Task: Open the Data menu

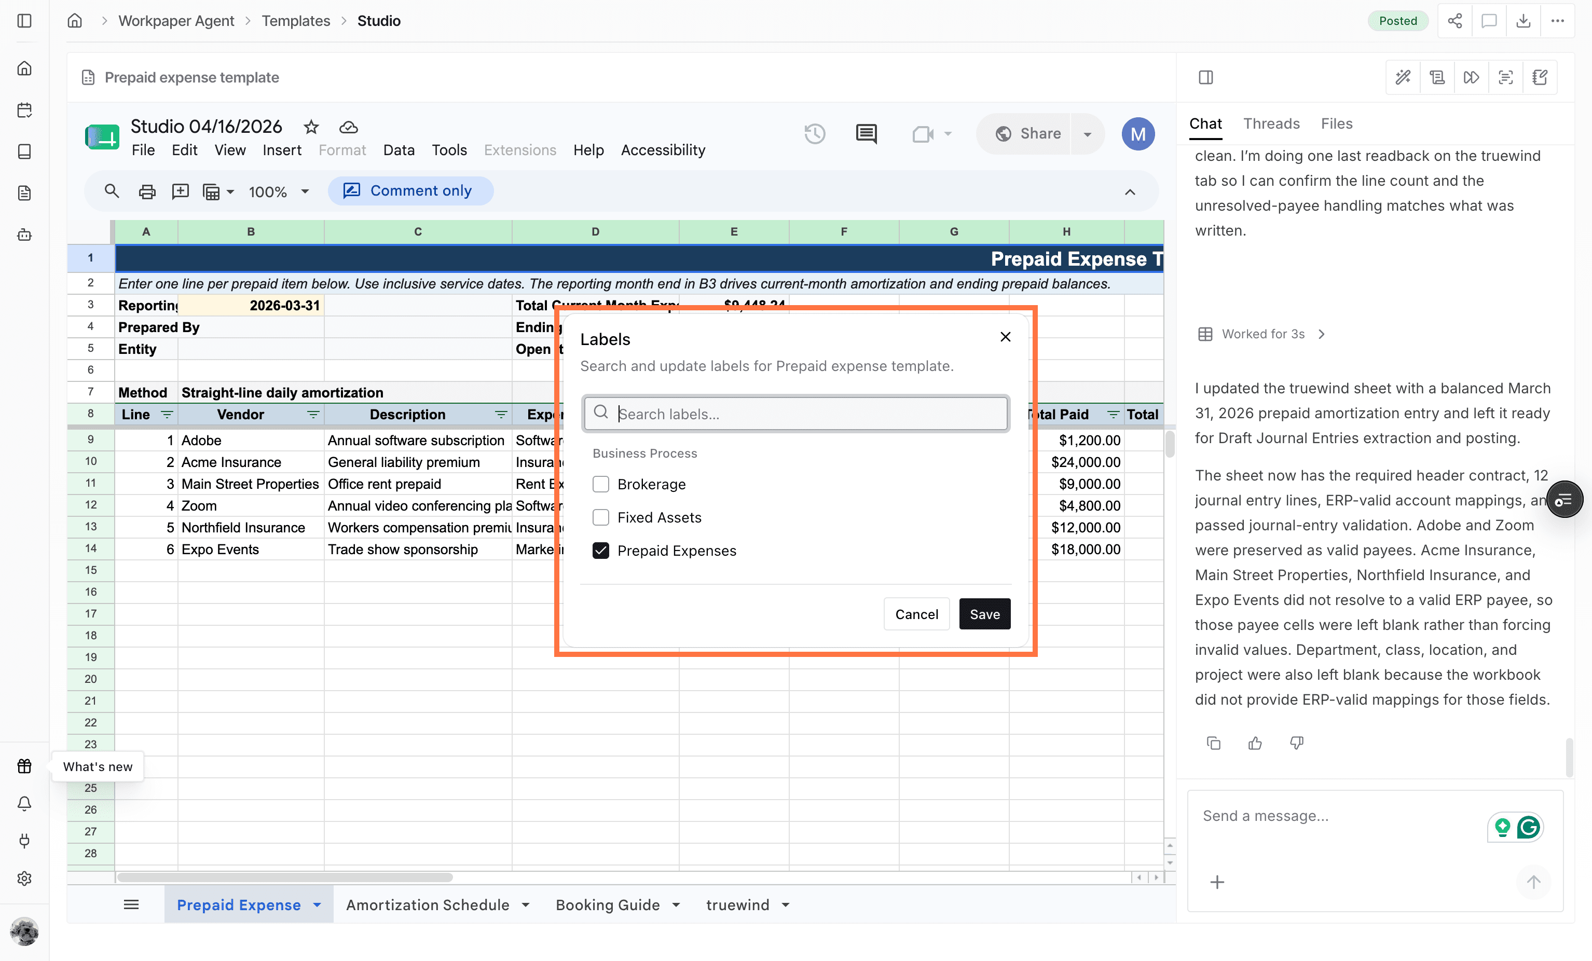Action: pos(399,150)
